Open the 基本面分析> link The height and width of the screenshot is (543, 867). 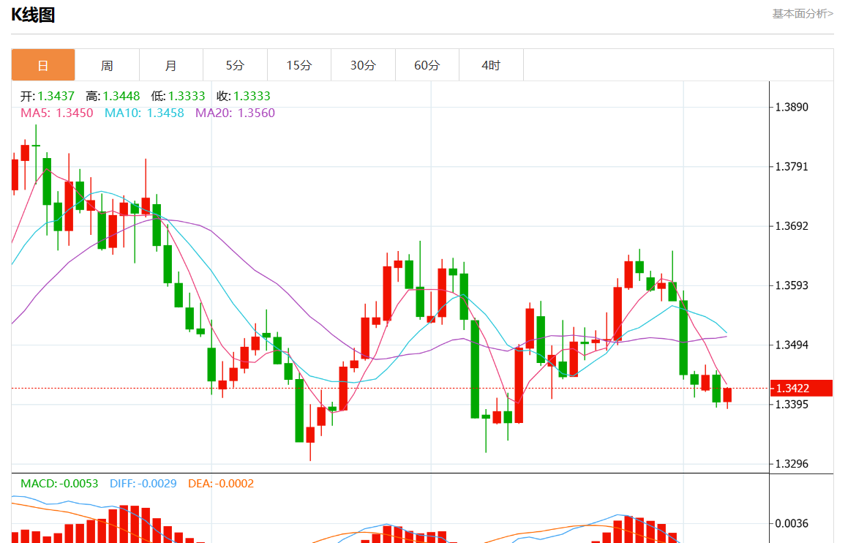(x=803, y=14)
